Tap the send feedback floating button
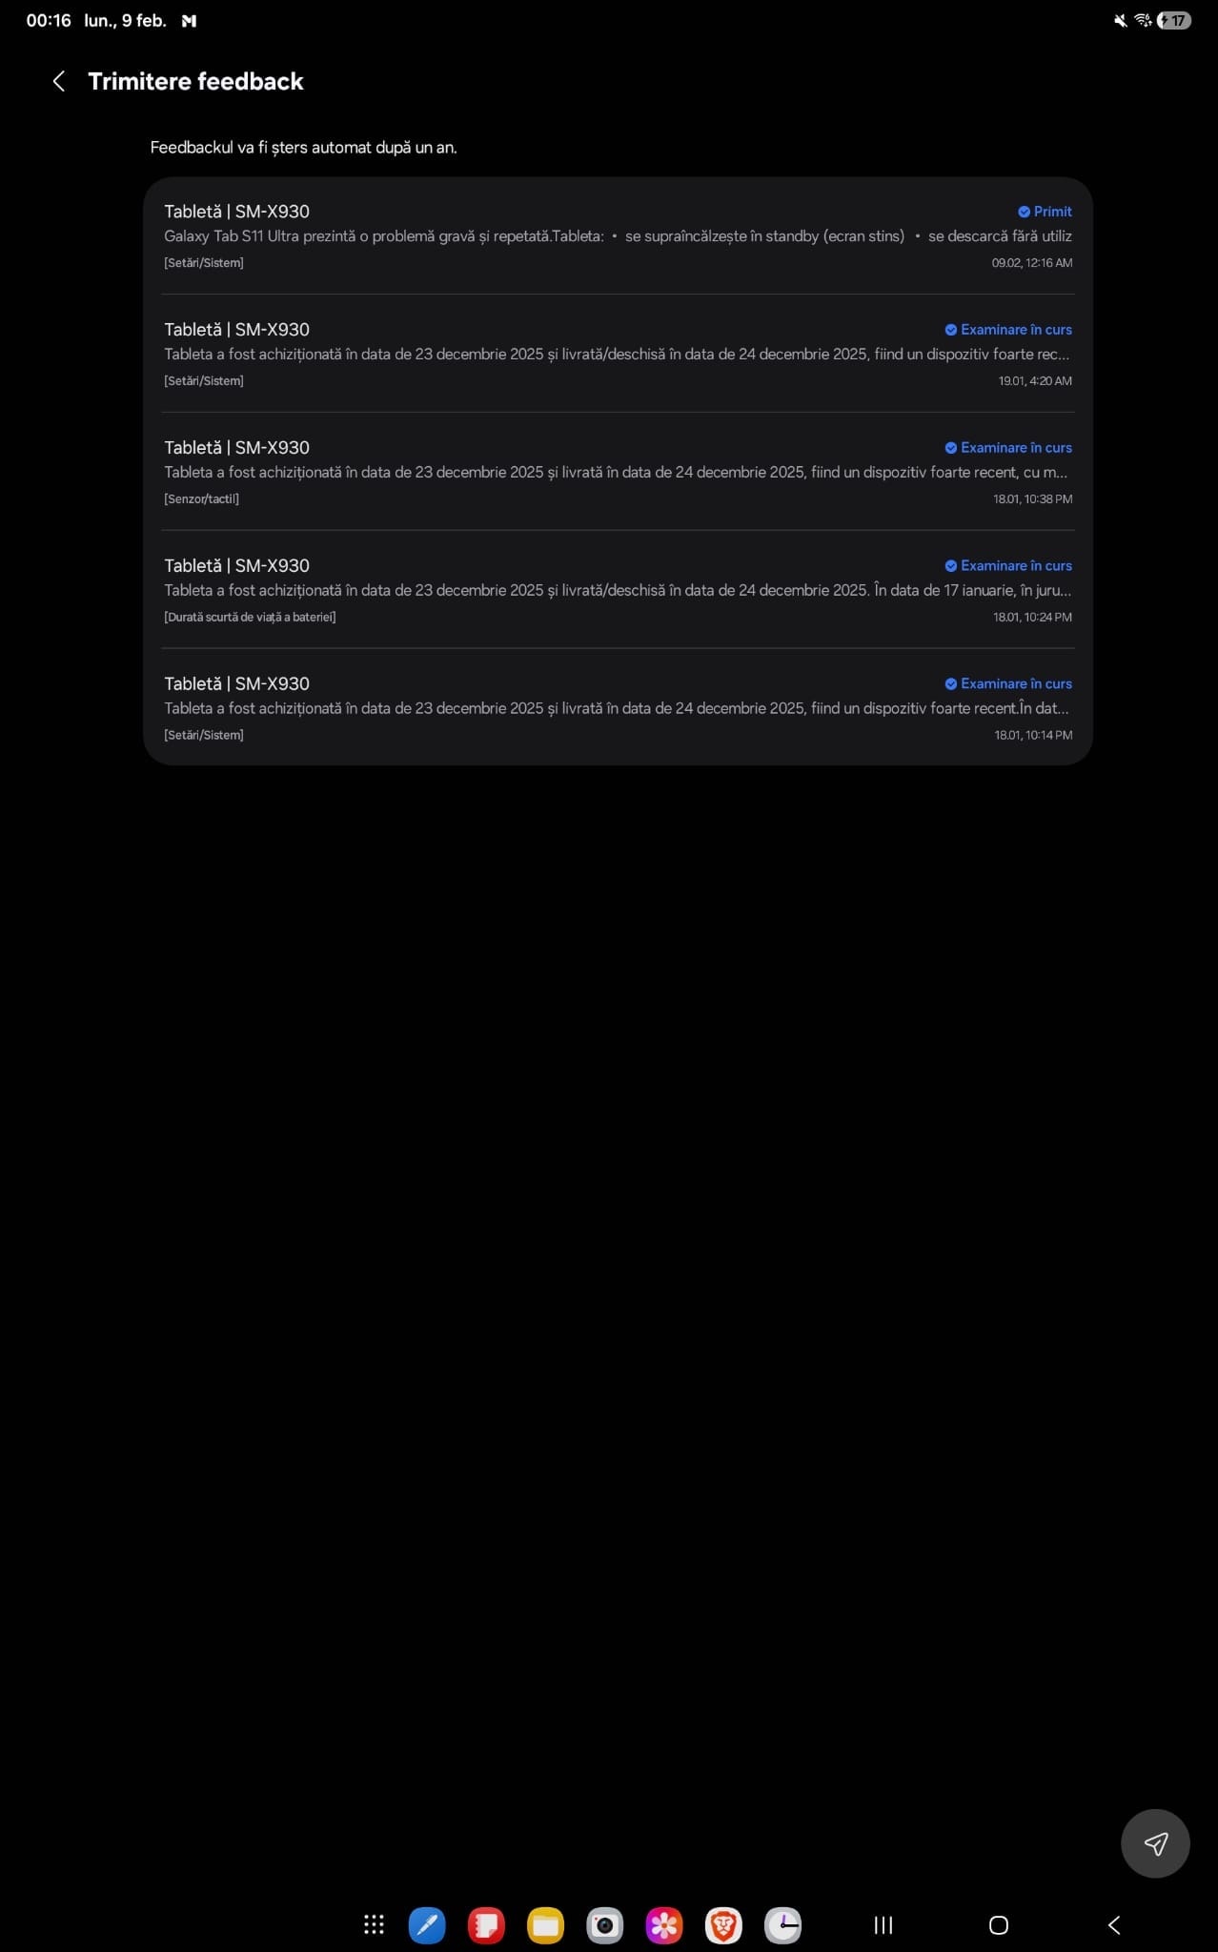The height and width of the screenshot is (1952, 1218). click(x=1155, y=1843)
